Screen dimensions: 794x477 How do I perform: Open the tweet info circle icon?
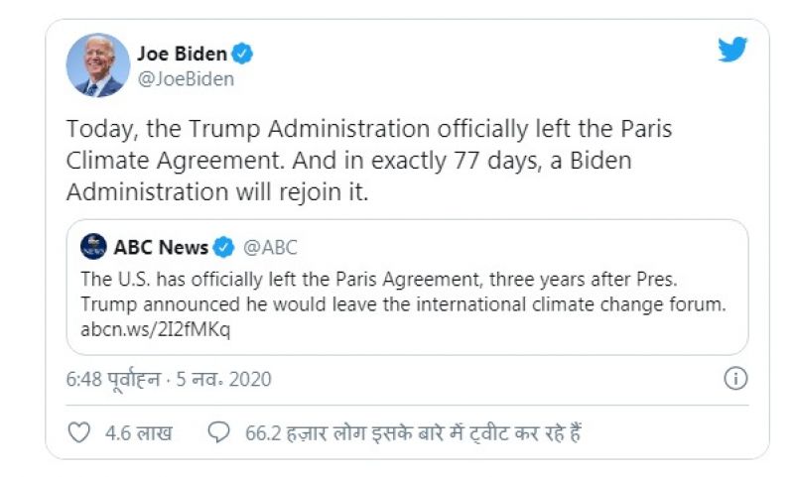[735, 378]
